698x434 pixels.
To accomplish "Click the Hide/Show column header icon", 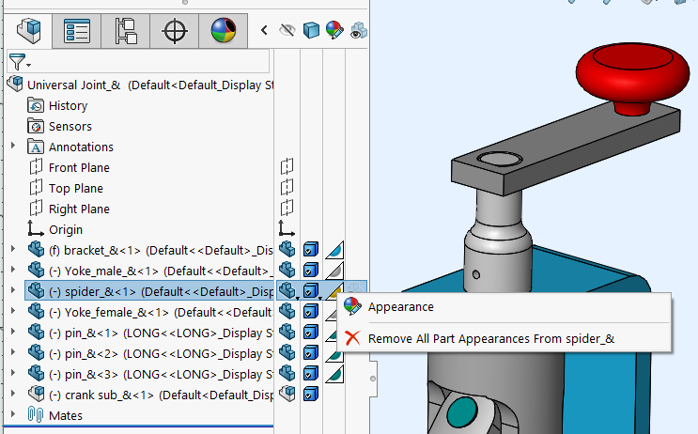I will pos(287,30).
